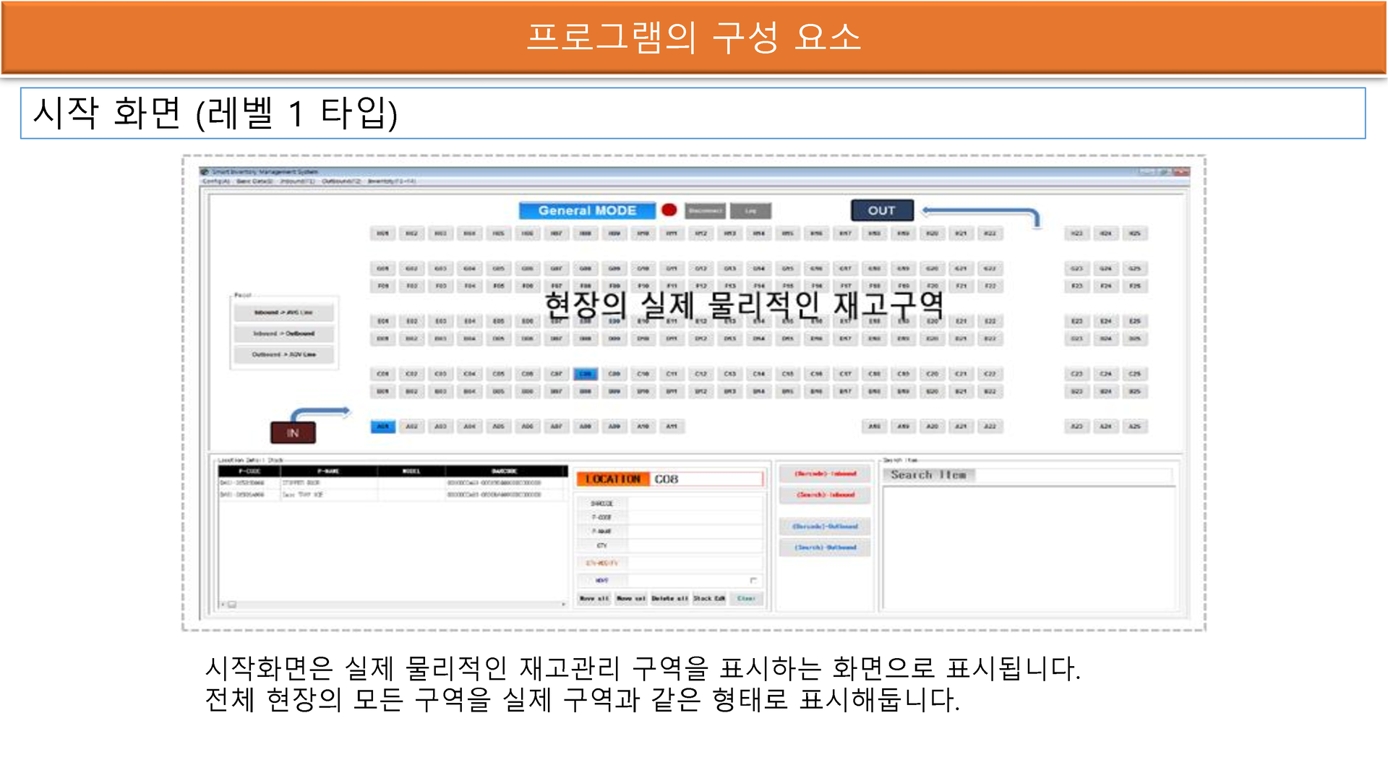Click the P-NAME input field
Viewport: 1388px width, 781px height.
pyautogui.click(x=695, y=531)
